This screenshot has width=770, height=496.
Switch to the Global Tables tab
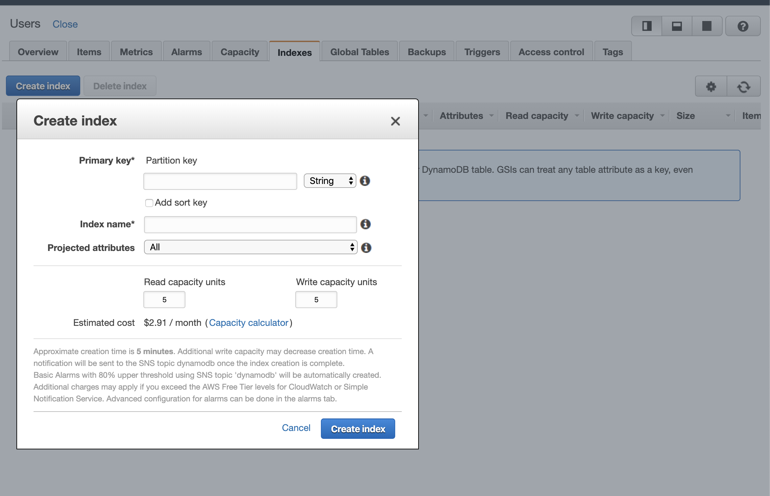click(x=359, y=52)
